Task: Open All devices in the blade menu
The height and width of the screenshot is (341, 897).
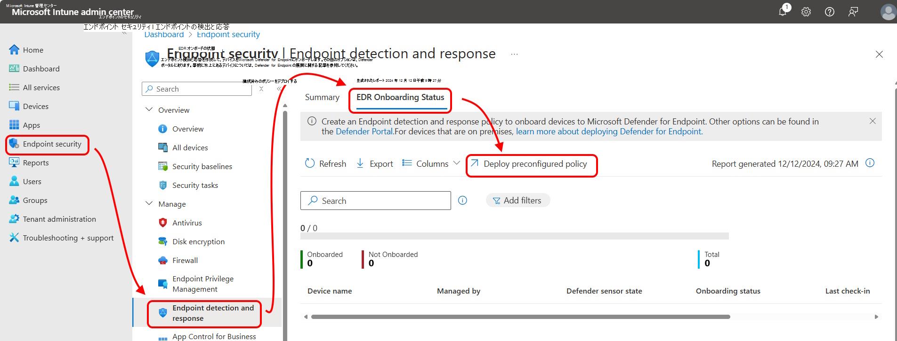Action: pyautogui.click(x=183, y=147)
